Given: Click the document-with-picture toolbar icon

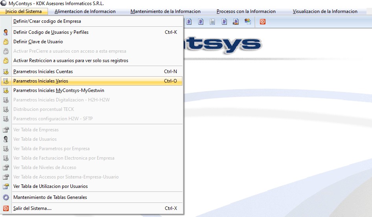Looking at the screenshot, I should point(236,22).
